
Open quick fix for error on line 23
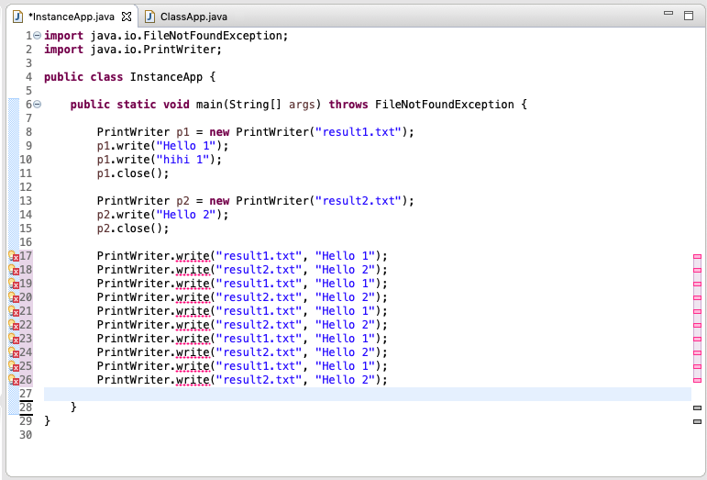[14, 339]
